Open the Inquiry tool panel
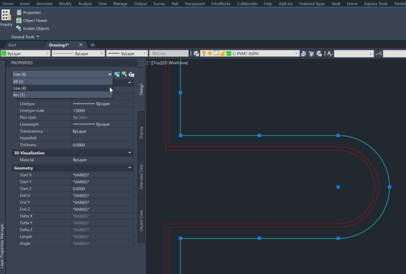The width and height of the screenshot is (406, 274). pyautogui.click(x=6, y=18)
